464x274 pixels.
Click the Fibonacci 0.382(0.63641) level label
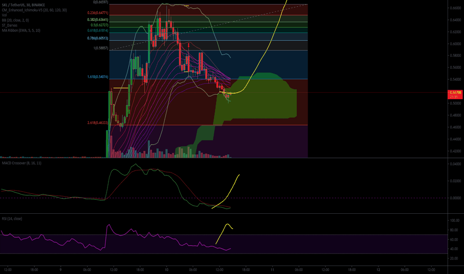pyautogui.click(x=98, y=20)
